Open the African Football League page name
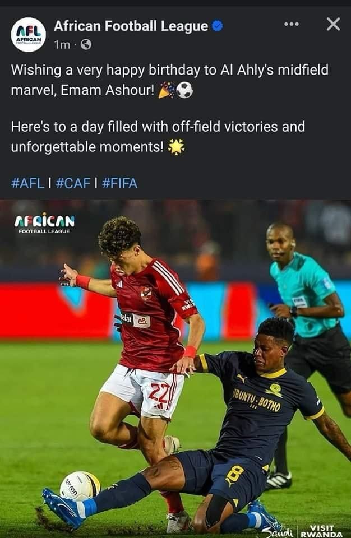This screenshot has height=538, width=351. click(x=131, y=26)
